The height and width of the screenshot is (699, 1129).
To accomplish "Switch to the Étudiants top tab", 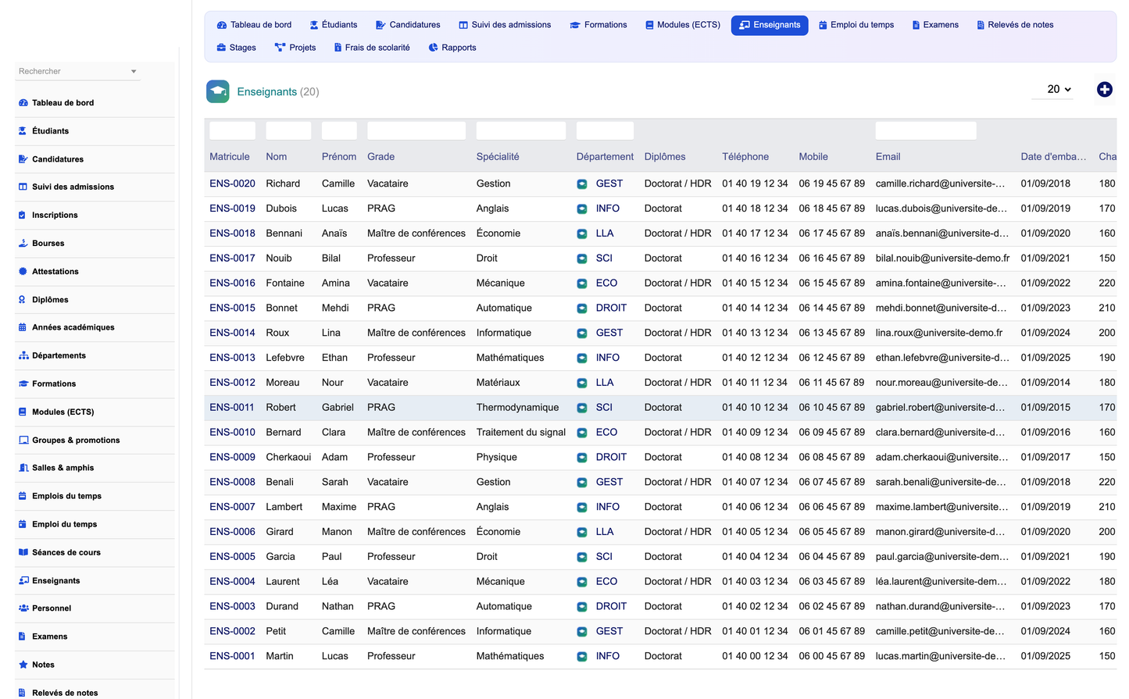I will coord(334,25).
